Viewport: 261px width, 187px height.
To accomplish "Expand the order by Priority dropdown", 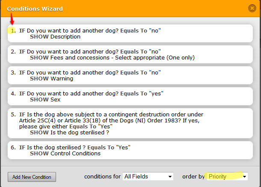I will pos(227,176).
